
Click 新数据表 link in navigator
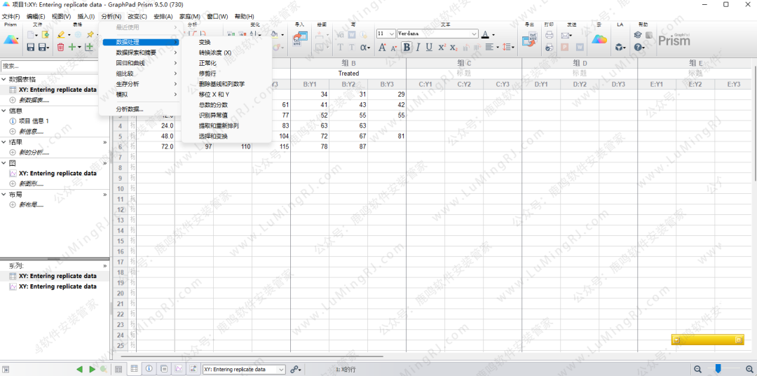[31, 100]
